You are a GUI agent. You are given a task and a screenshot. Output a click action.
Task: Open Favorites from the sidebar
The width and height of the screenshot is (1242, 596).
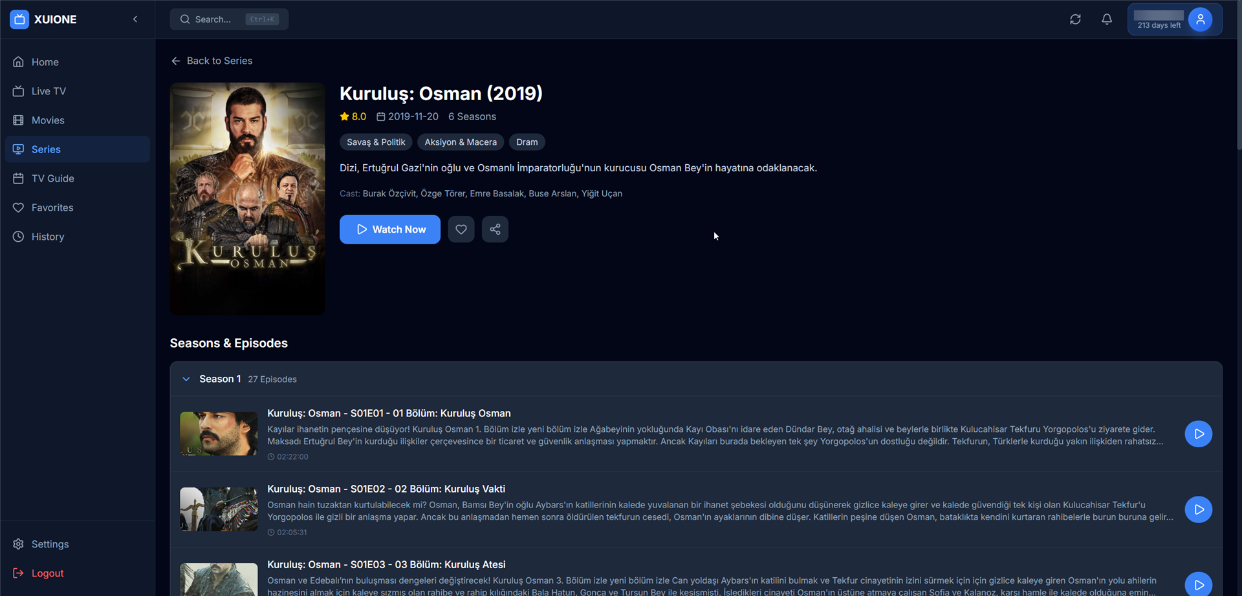coord(52,208)
